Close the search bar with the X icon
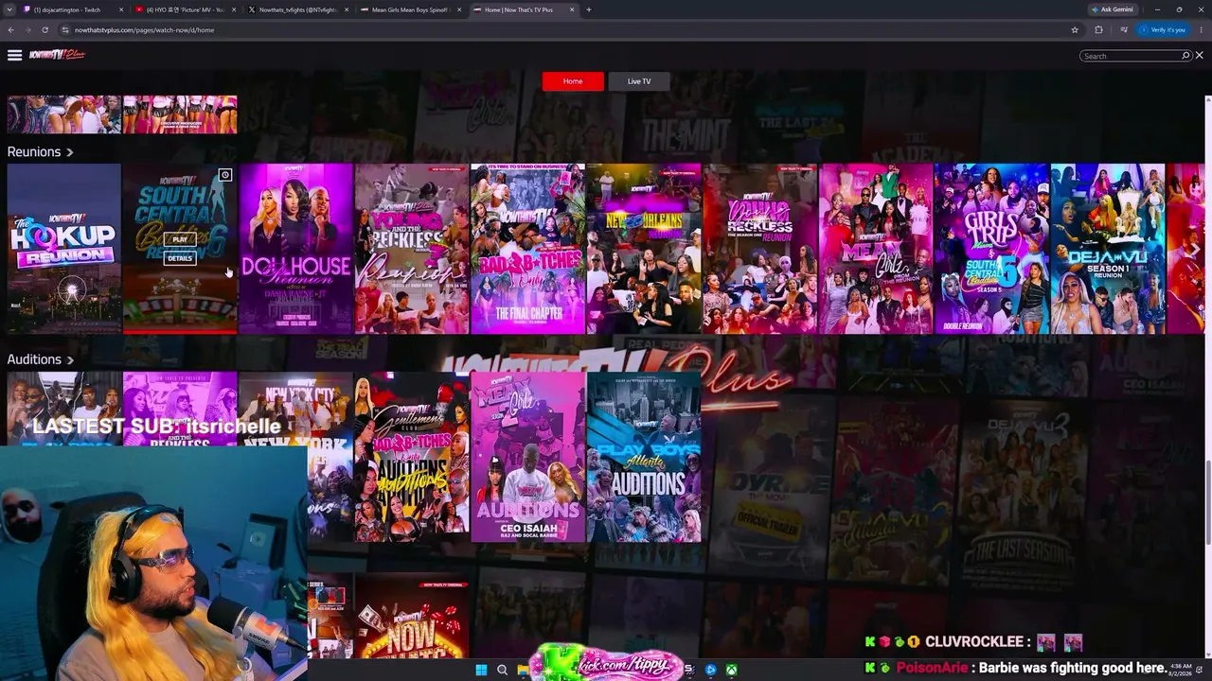Viewport: 1212px width, 681px height. (1199, 56)
